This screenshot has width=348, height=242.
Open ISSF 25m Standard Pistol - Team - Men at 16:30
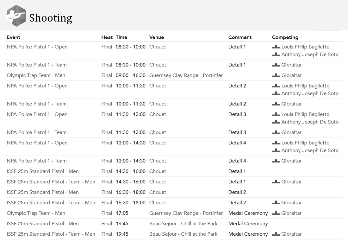51,202
